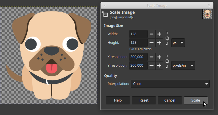Image resolution: width=218 pixels, height=115 pixels.
Task: Increase width with the plus button
Action: [159, 34]
